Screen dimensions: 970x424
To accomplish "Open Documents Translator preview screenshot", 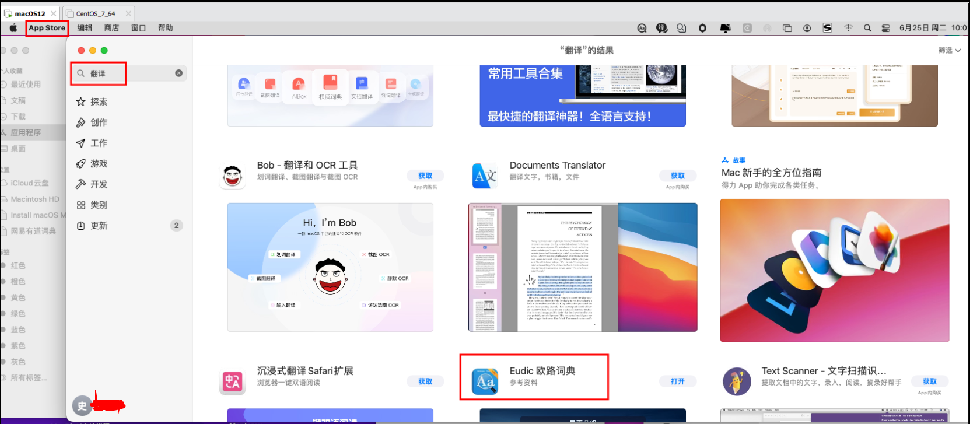I will pos(583,267).
